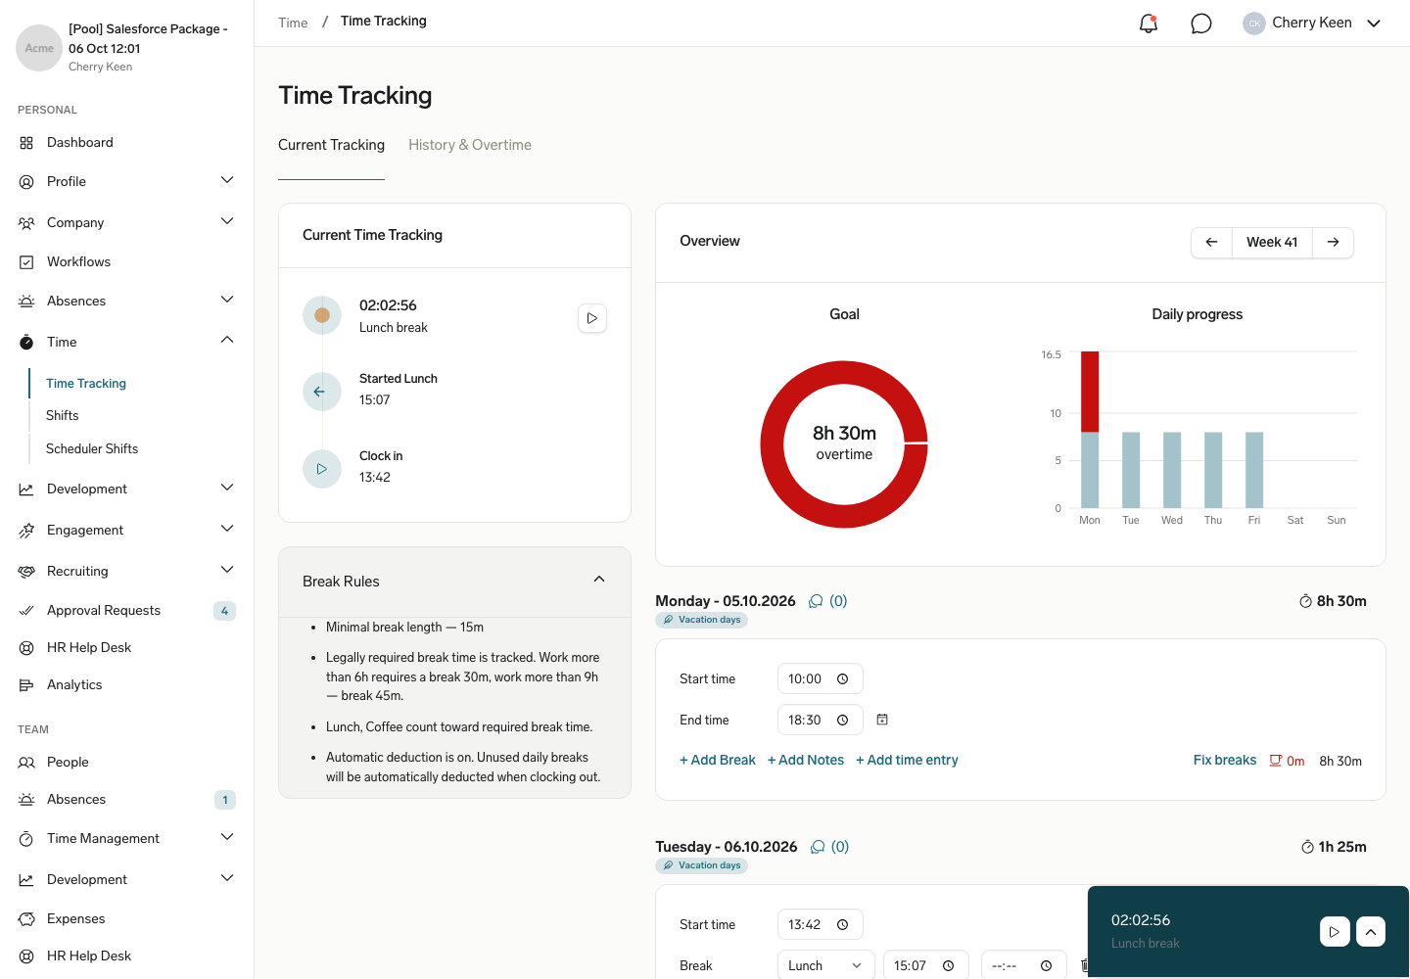Click Add Break for Monday
The image size is (1410, 979).
pos(718,761)
